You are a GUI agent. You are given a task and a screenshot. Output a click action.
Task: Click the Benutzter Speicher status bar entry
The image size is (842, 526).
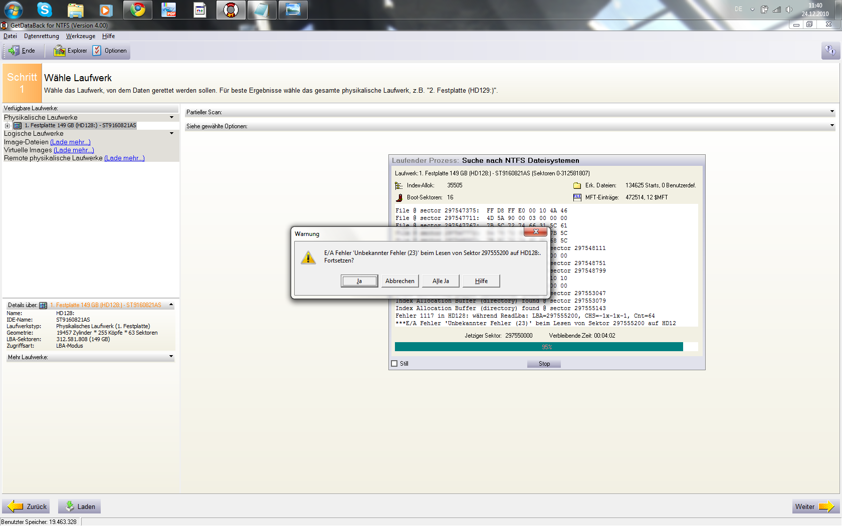coord(39,522)
